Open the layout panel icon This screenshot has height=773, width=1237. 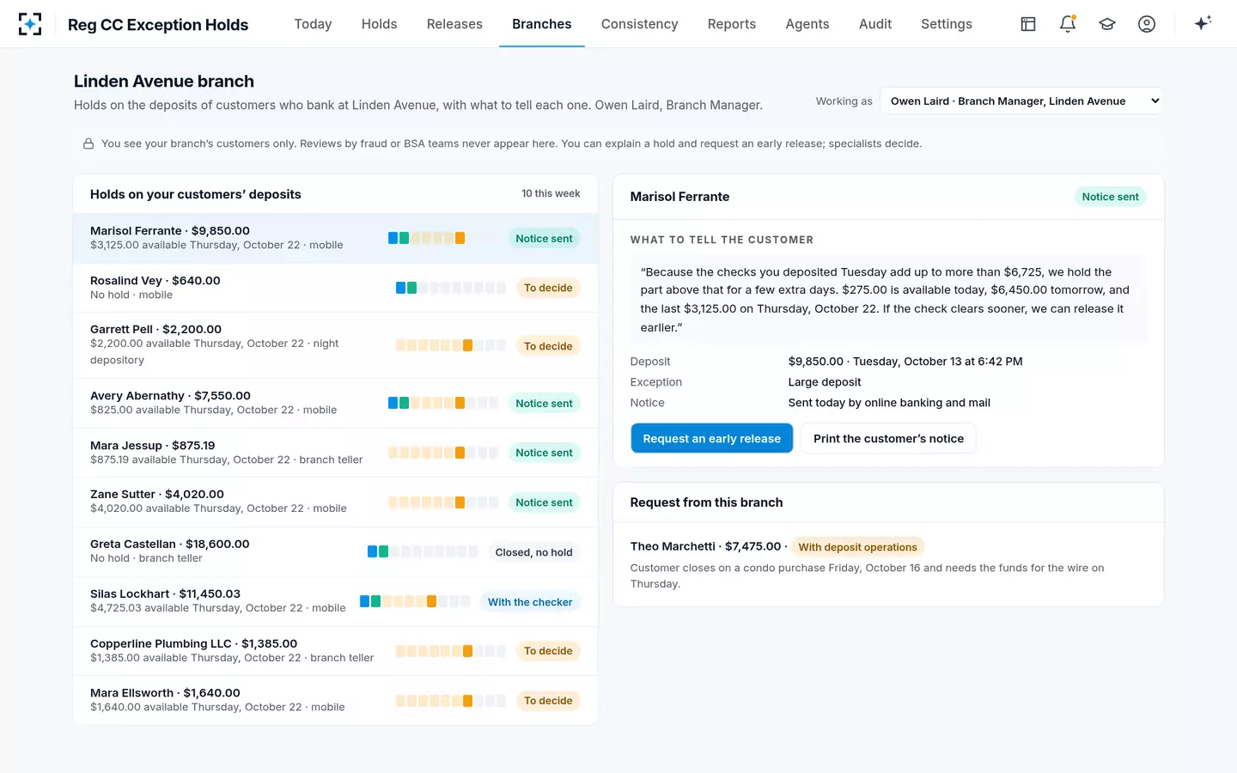pos(1028,24)
